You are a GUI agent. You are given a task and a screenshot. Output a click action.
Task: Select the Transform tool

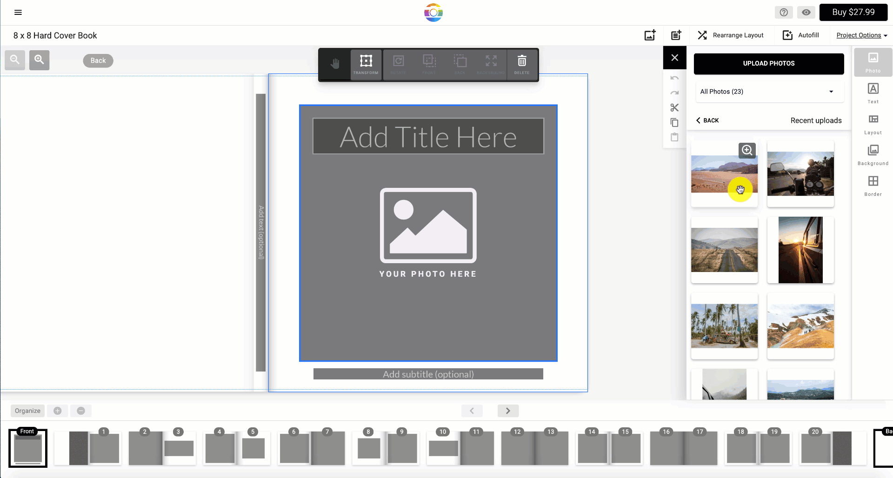coord(366,64)
